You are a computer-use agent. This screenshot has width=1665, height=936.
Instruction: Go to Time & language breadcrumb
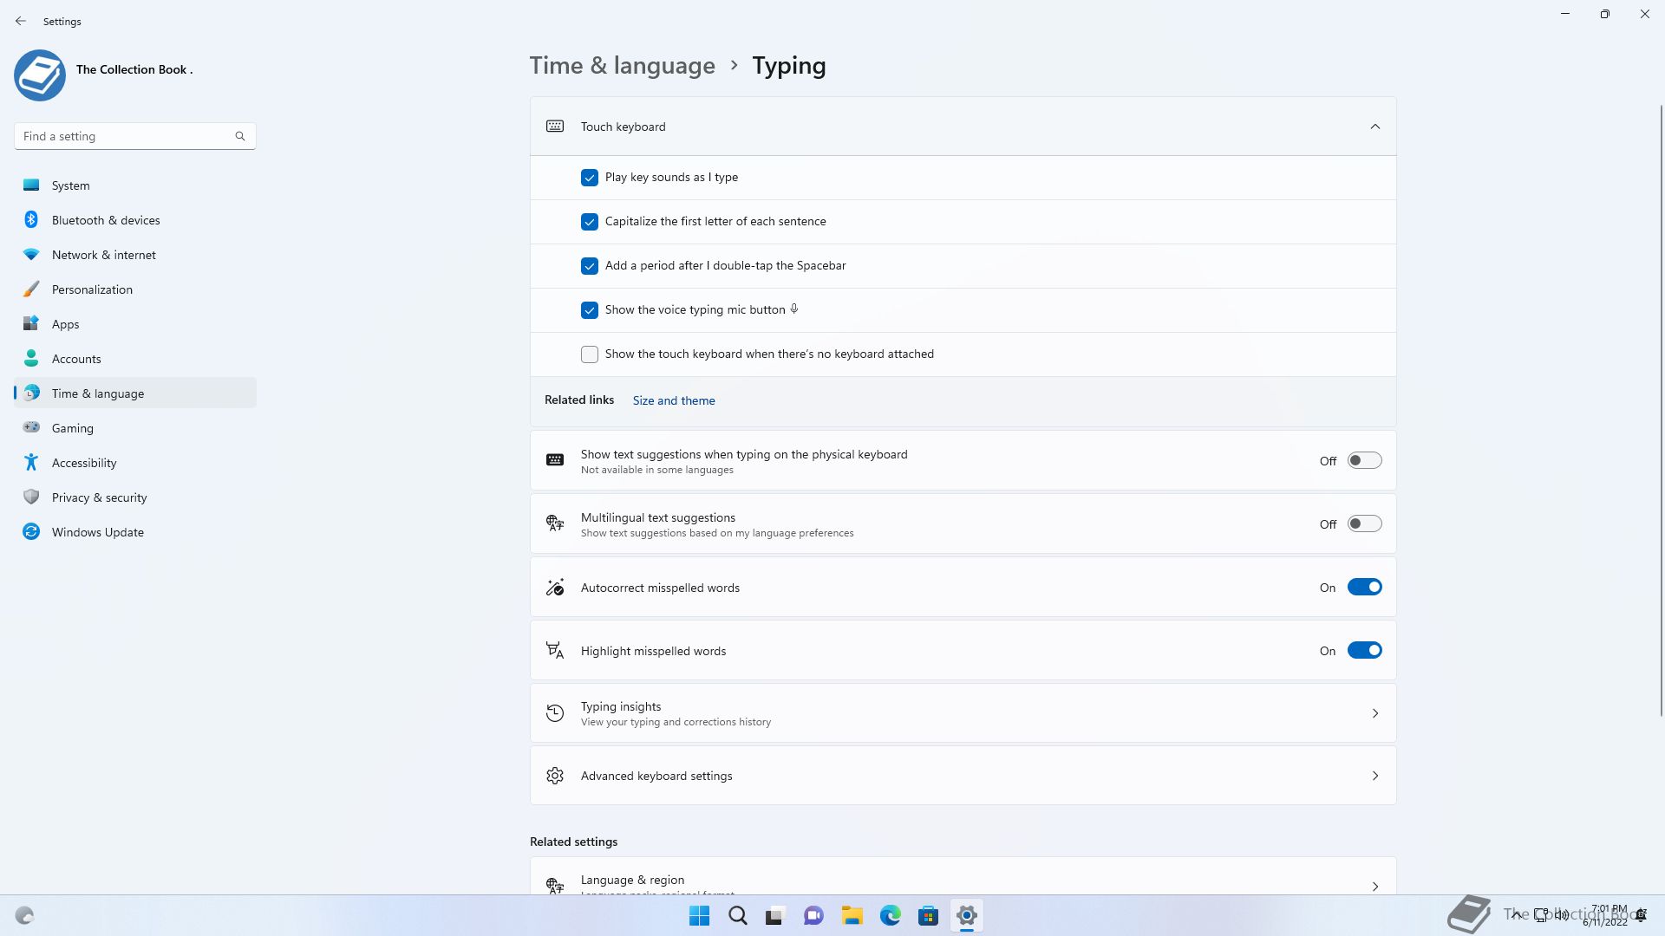click(622, 66)
